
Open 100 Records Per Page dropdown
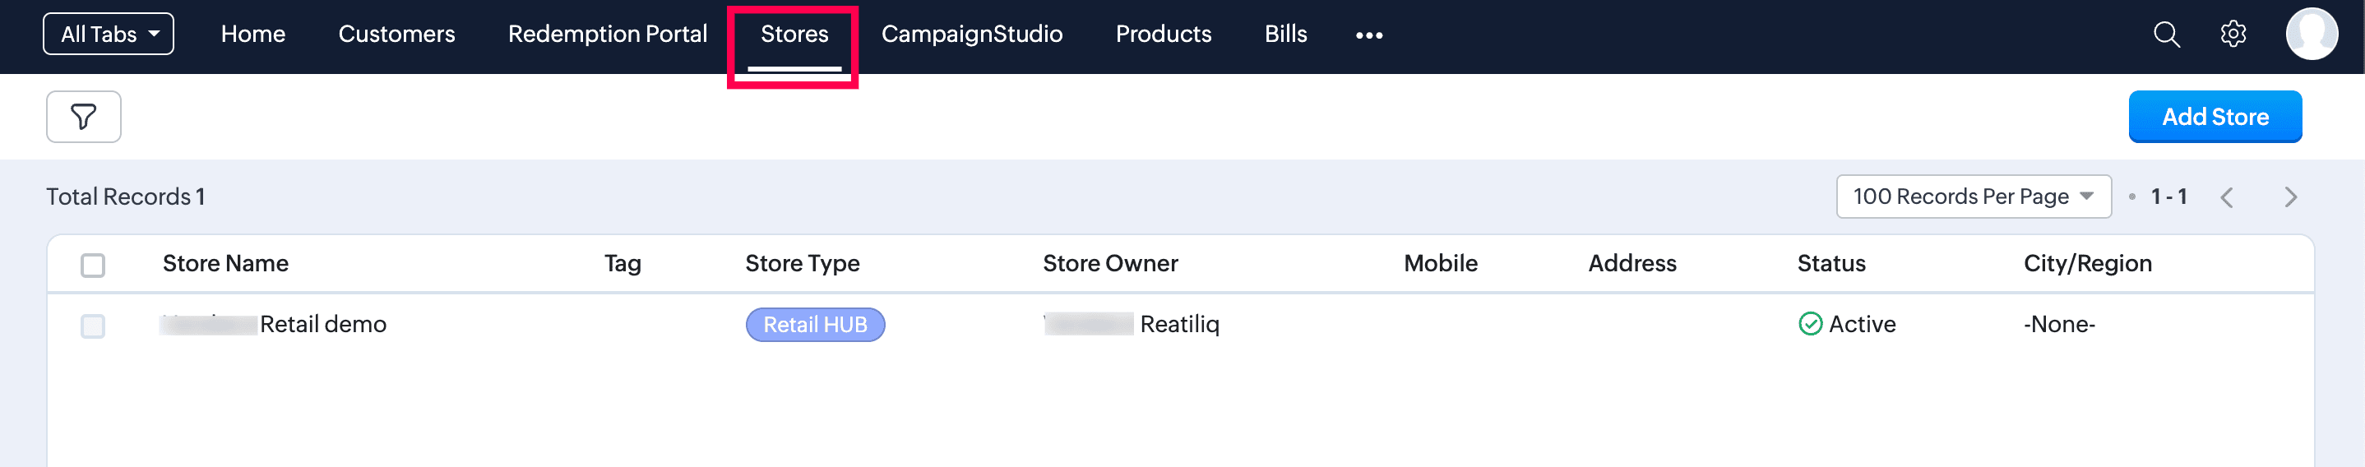pos(1973,197)
